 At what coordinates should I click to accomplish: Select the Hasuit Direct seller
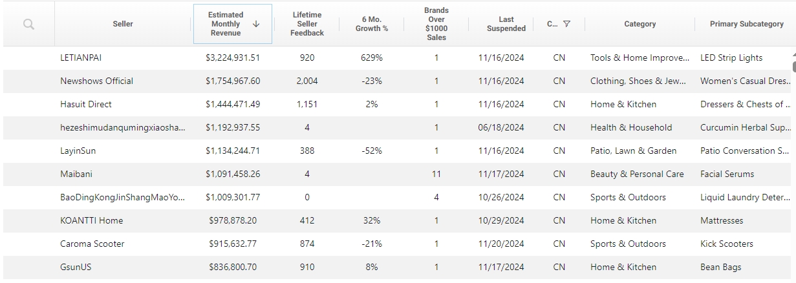tap(86, 104)
